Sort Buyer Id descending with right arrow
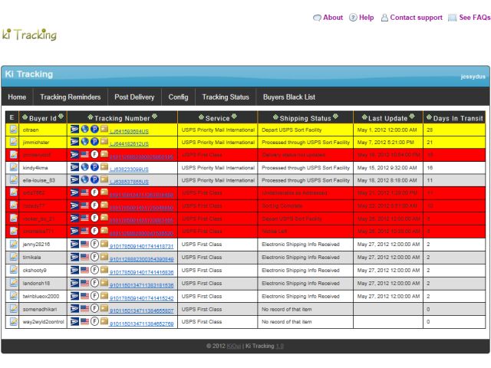Screen dimensions: 491x368 tap(61, 117)
